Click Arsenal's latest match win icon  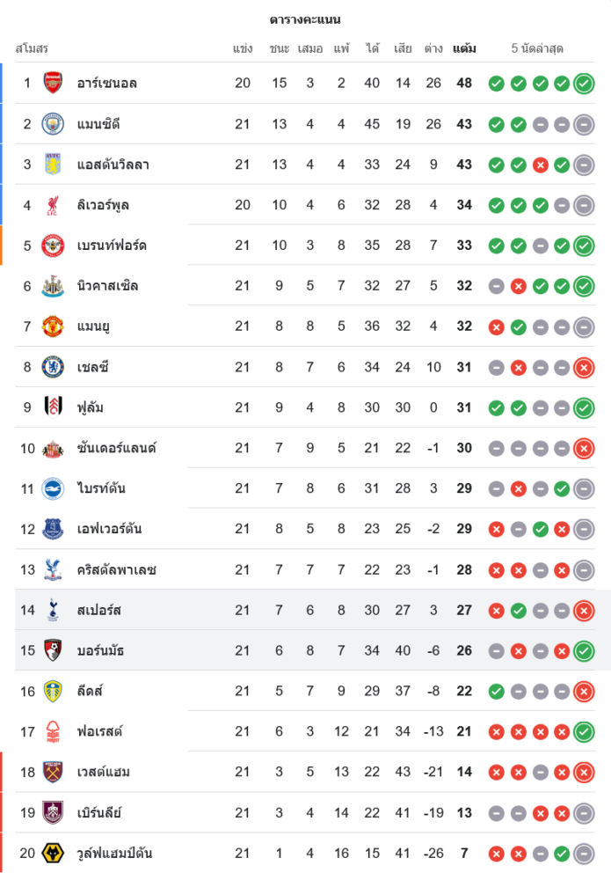pyautogui.click(x=584, y=84)
